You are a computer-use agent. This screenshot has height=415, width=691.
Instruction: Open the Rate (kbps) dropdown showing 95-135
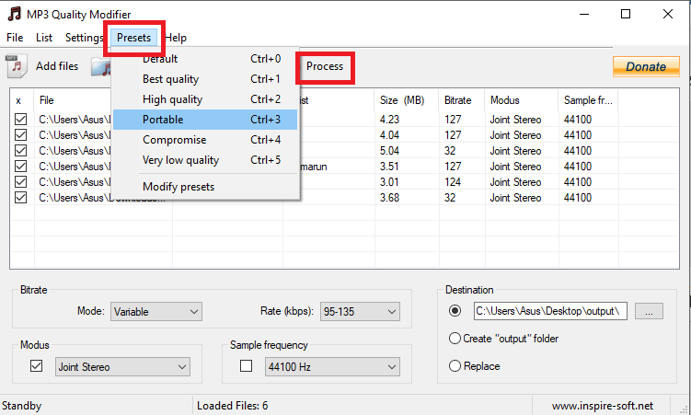click(360, 311)
